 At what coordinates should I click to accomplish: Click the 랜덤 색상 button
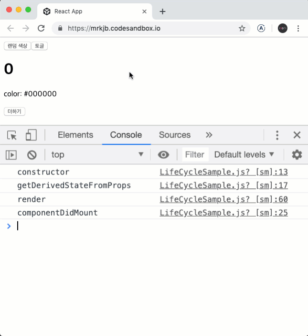coord(17,46)
